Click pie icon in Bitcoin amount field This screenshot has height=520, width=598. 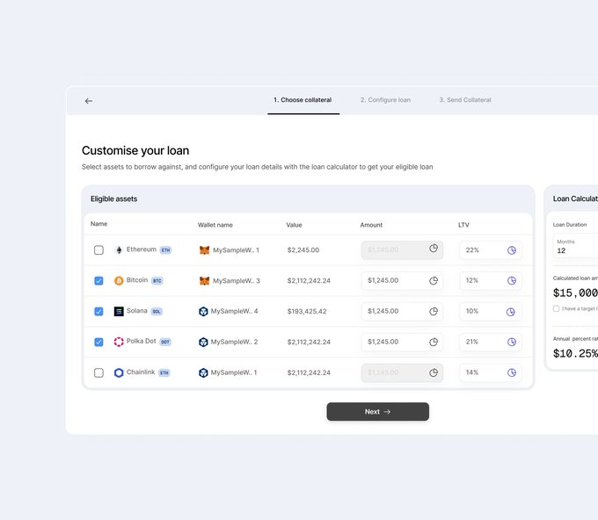[x=434, y=281]
